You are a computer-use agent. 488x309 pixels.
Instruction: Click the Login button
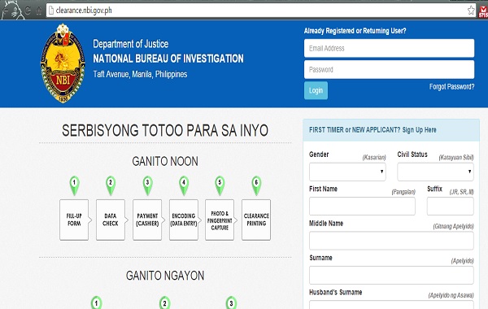tap(316, 90)
